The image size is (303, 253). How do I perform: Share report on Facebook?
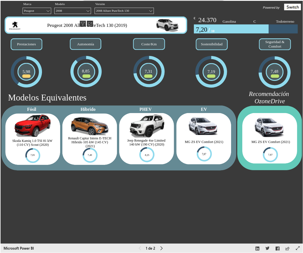coord(278,249)
